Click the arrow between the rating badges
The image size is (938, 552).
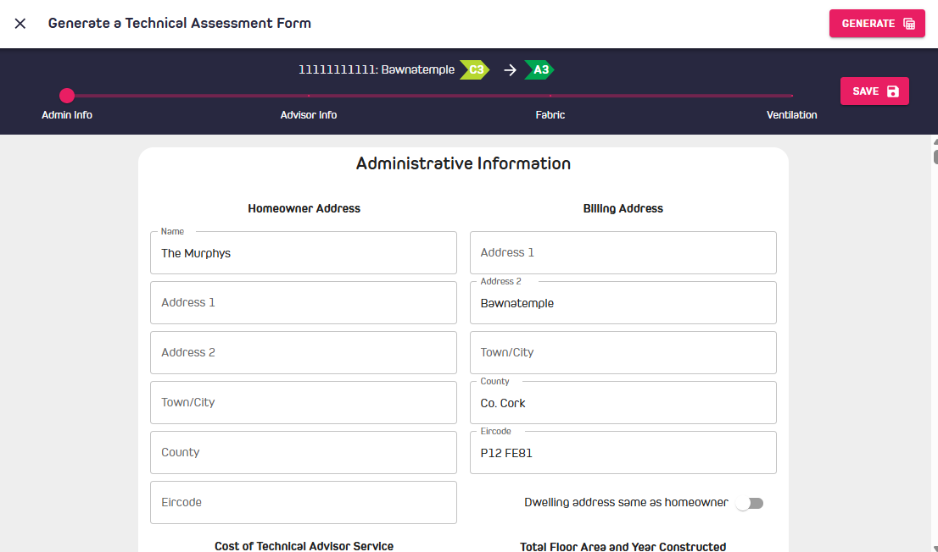(x=510, y=70)
